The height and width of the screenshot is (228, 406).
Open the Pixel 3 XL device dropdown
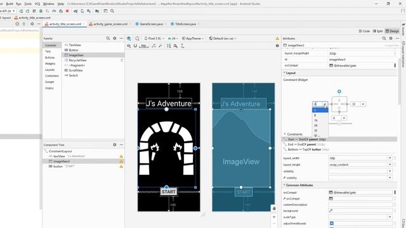pyautogui.click(x=154, y=38)
